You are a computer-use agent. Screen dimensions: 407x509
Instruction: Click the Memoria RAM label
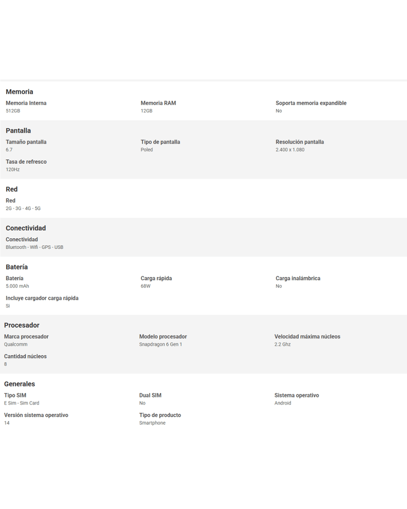[158, 103]
